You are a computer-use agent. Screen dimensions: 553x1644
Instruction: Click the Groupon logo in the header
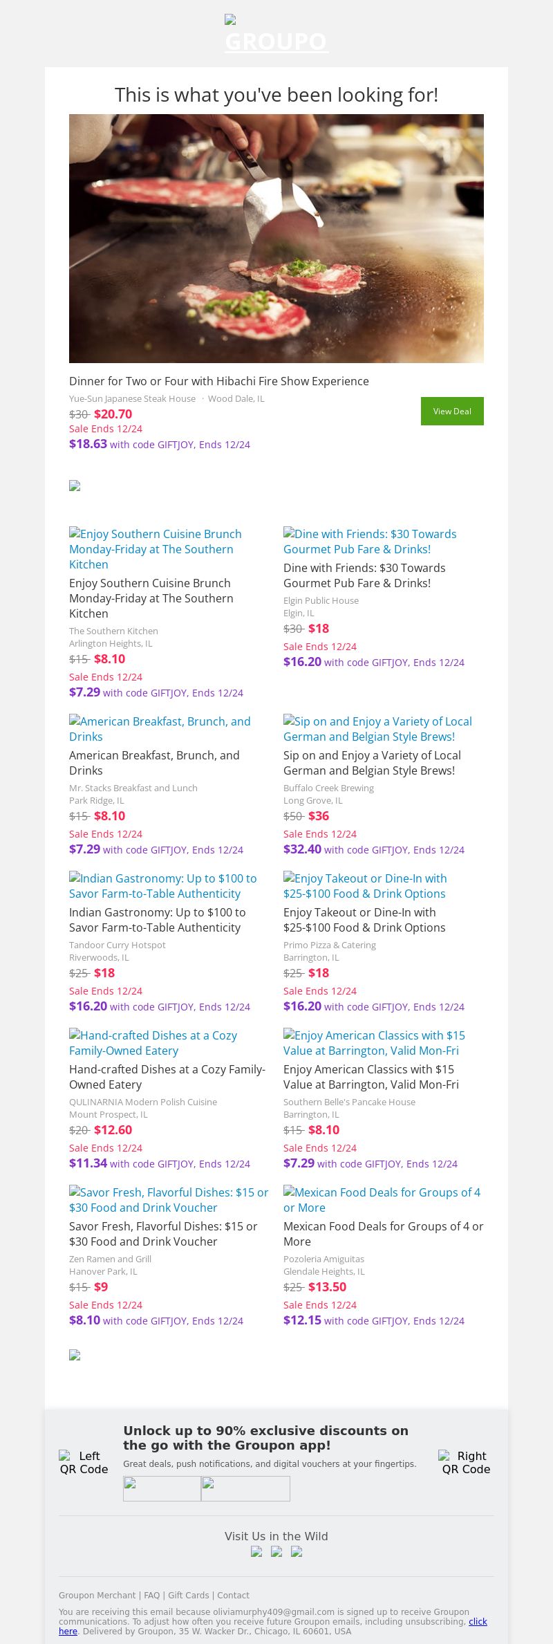tap(276, 35)
